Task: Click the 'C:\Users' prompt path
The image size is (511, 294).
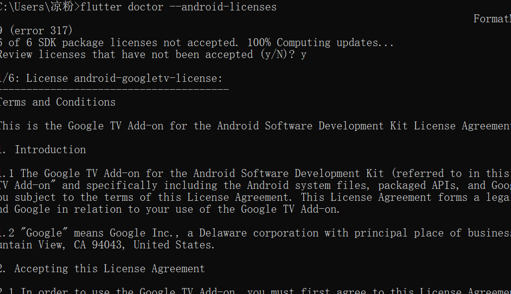Action: [21, 7]
